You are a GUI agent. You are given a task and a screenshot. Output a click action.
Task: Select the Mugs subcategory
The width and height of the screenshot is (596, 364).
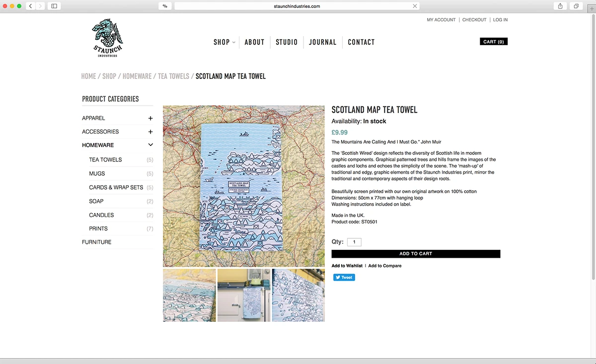pyautogui.click(x=97, y=174)
